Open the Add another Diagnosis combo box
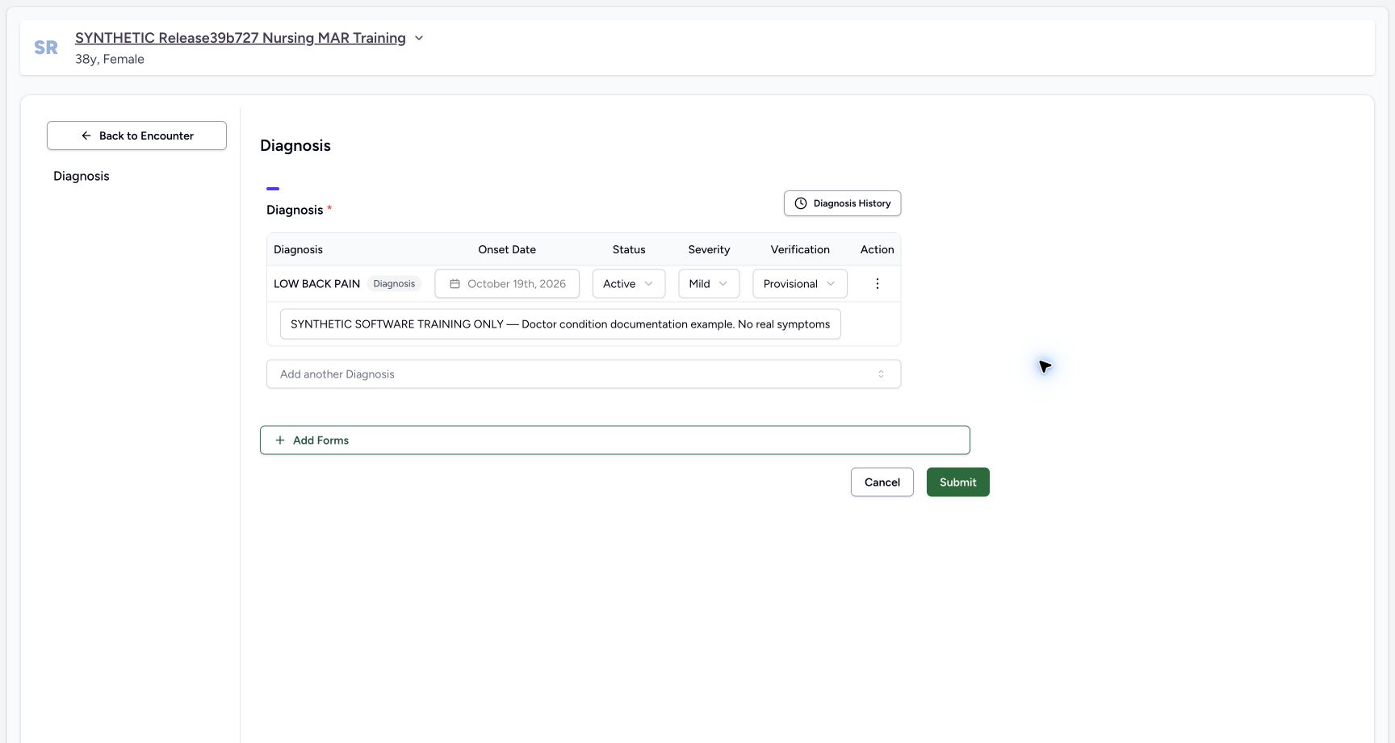Image resolution: width=1395 pixels, height=743 pixels. point(584,374)
